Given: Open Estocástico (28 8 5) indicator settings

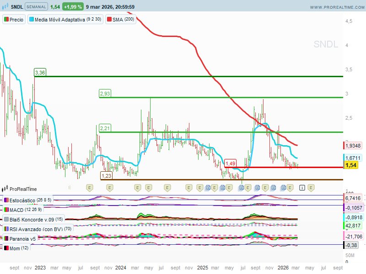Looking at the screenshot, I should coord(28,200).
